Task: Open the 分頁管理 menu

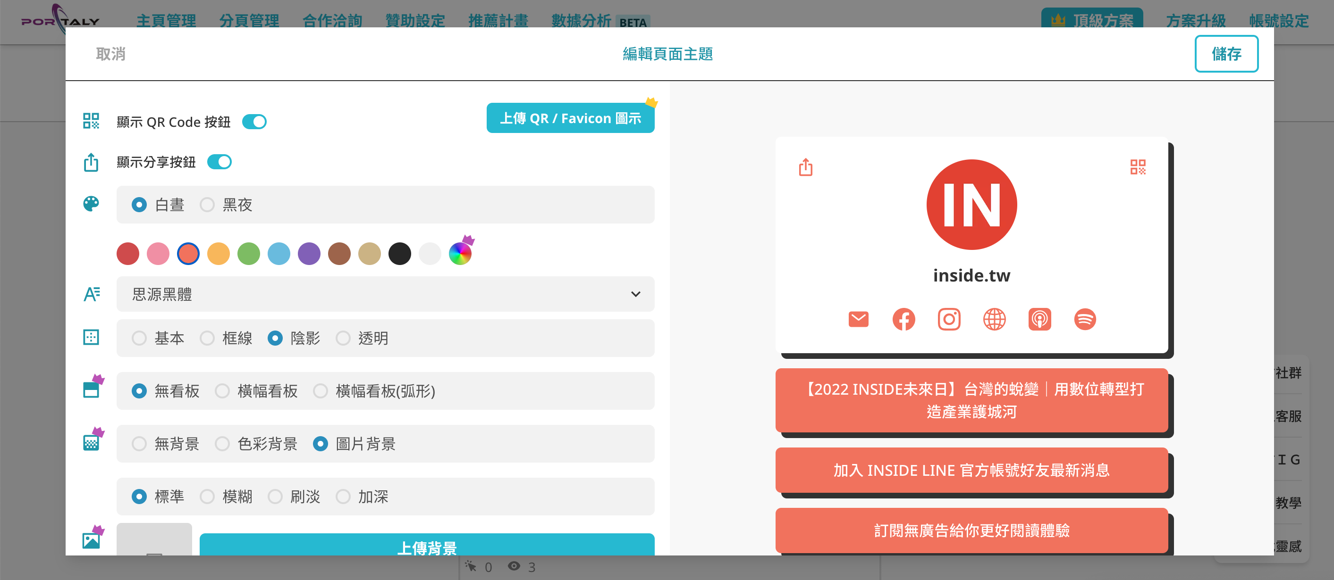Action: [249, 21]
